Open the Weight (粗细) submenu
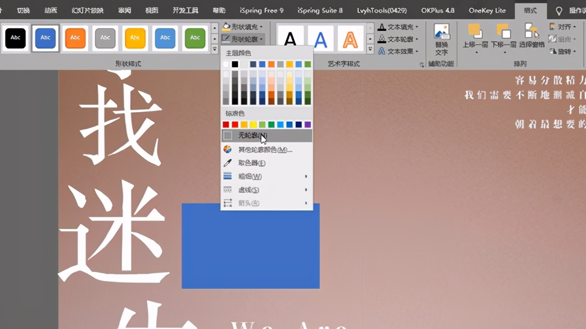 pos(267,177)
